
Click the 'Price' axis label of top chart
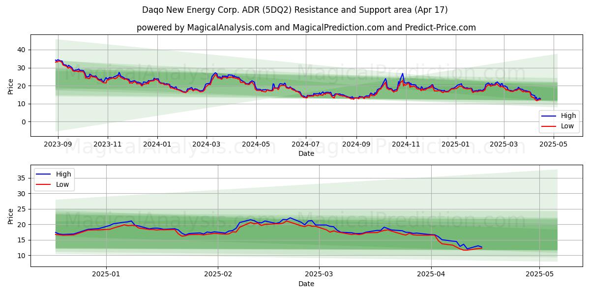[x=11, y=86]
